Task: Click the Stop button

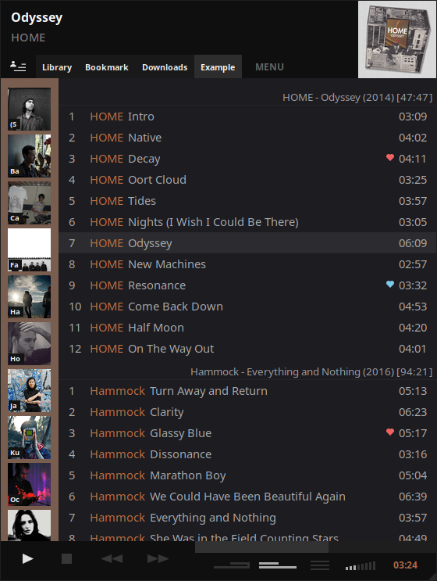Action: (66, 558)
